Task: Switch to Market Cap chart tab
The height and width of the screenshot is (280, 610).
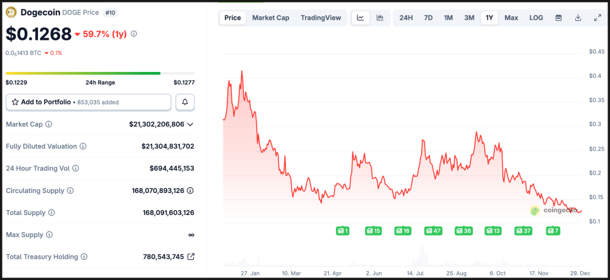Action: (x=270, y=18)
